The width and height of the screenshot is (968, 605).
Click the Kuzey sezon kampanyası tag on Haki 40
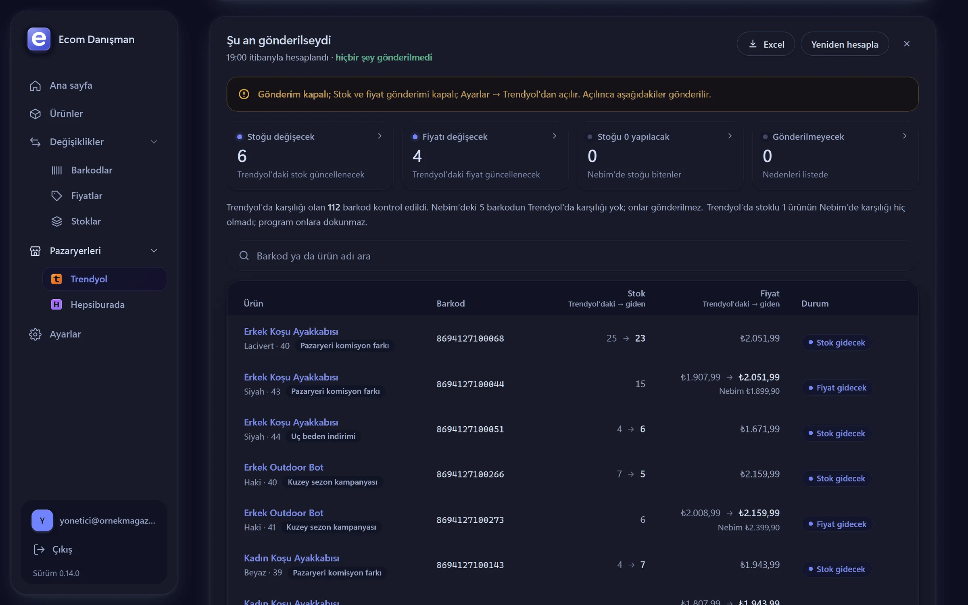[x=332, y=482]
